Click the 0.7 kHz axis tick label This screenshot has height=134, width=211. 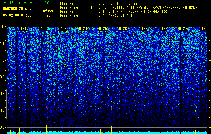point(3,111)
